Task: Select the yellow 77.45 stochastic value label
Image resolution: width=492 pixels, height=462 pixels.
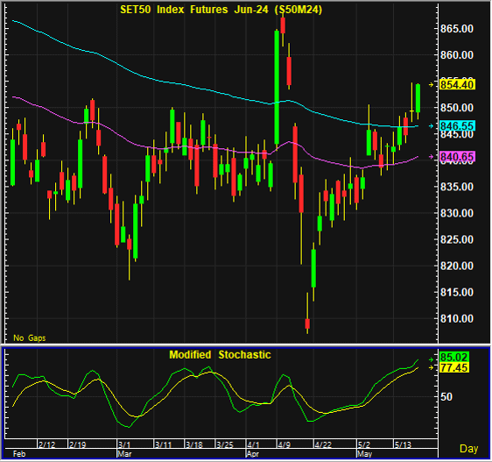Action: click(x=454, y=367)
